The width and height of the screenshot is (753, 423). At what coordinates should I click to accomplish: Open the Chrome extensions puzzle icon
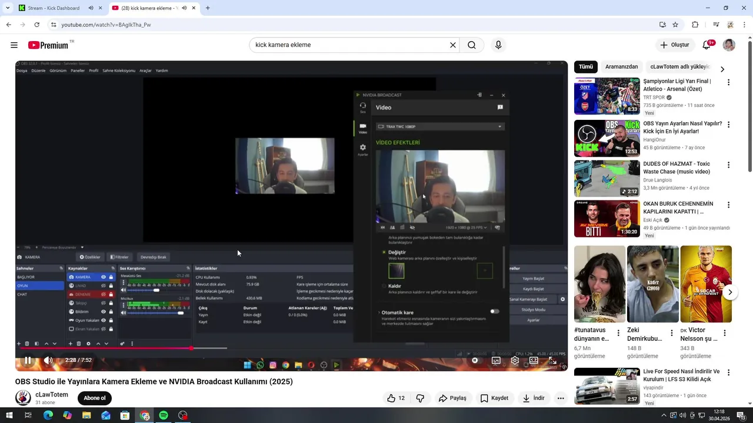click(x=695, y=25)
